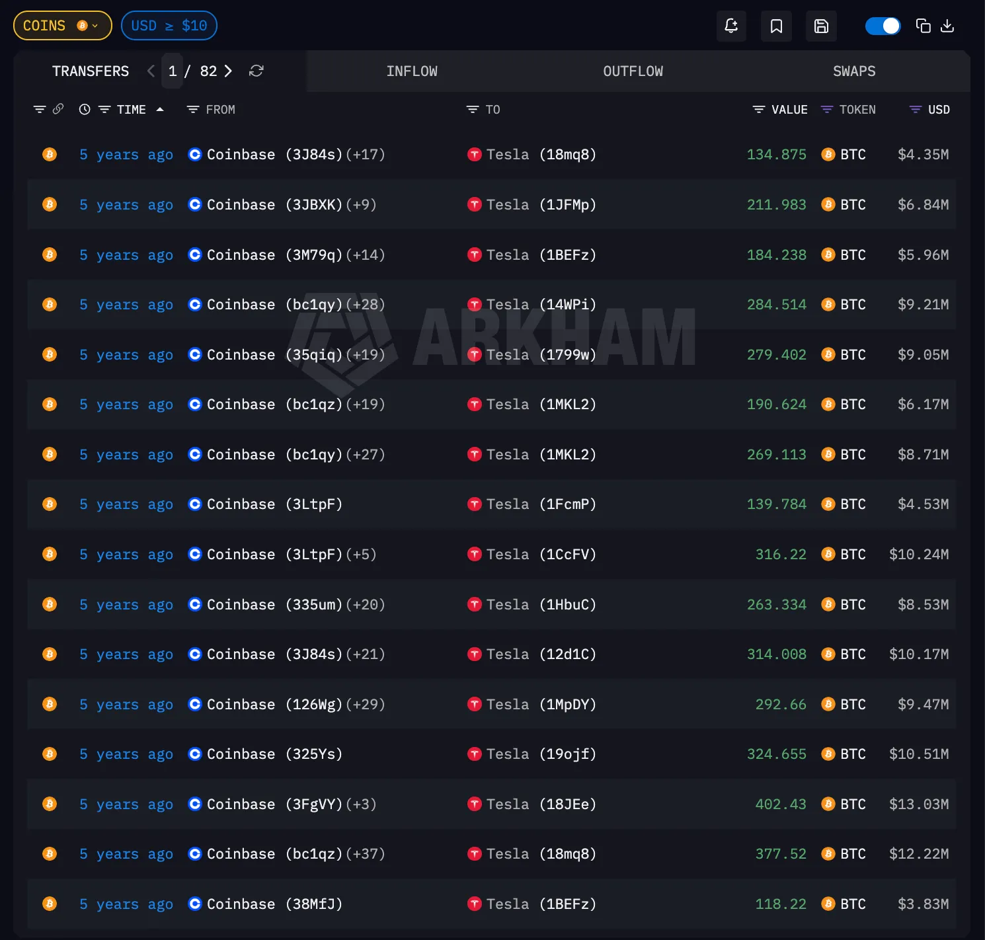Image resolution: width=985 pixels, height=940 pixels.
Task: Click the download icon
Action: tap(947, 26)
